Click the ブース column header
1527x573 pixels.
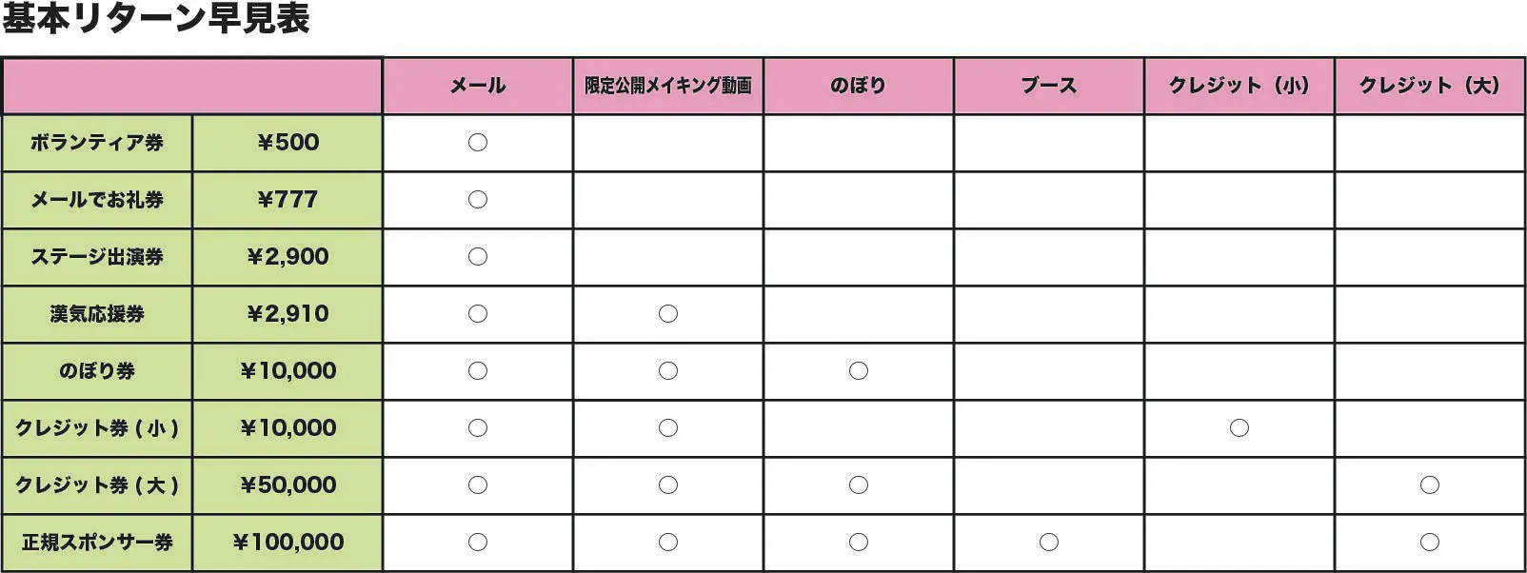pos(1048,86)
